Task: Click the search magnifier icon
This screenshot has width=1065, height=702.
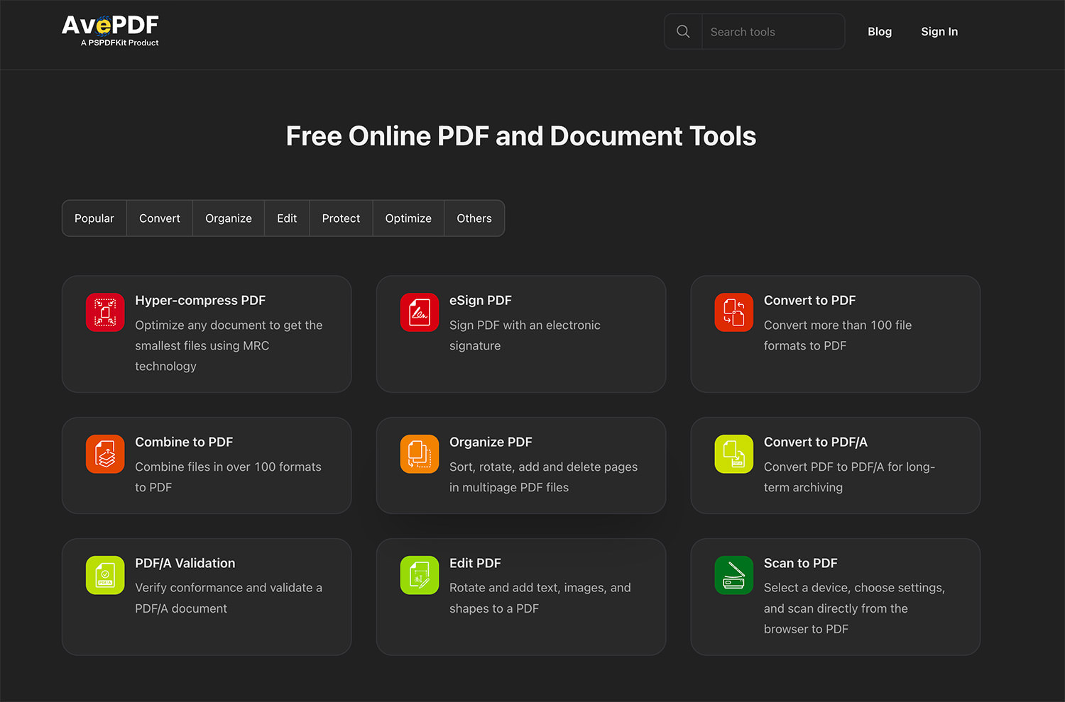Action: pyautogui.click(x=683, y=32)
